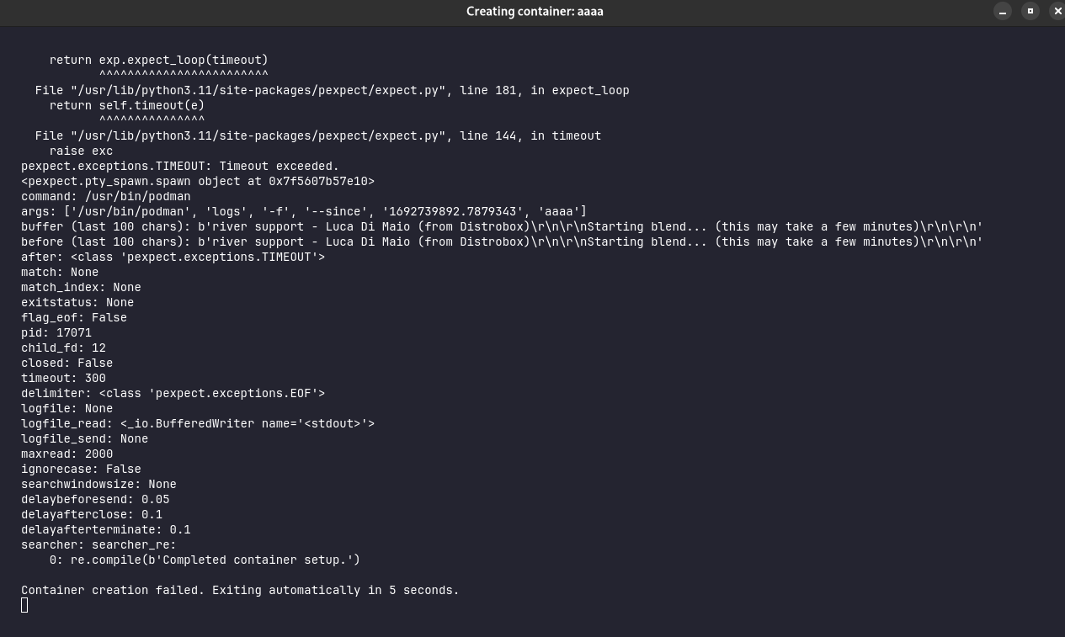Click the '/usr/bin/podman' command line

pyautogui.click(x=105, y=196)
